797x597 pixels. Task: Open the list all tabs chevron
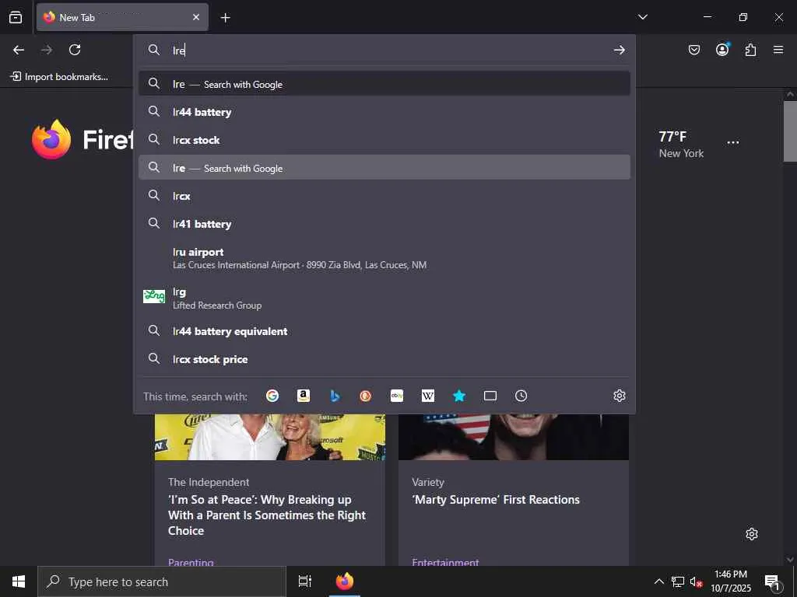tap(642, 17)
